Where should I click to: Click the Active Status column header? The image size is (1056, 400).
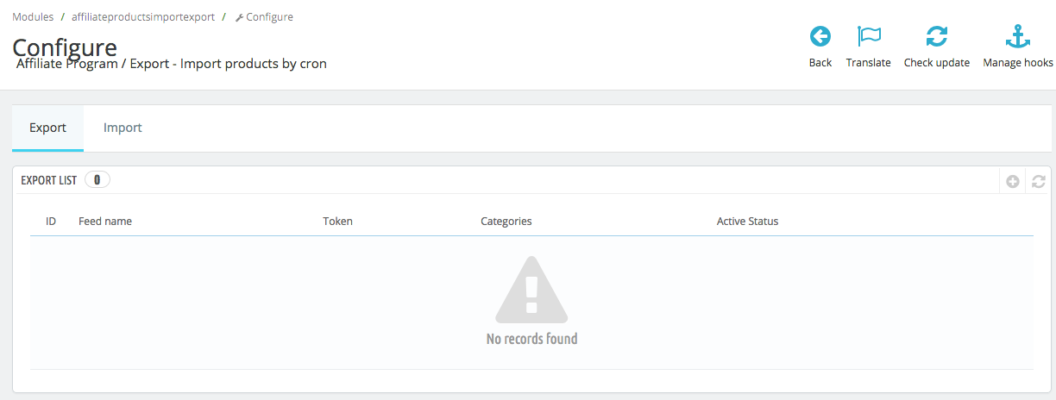[748, 222]
